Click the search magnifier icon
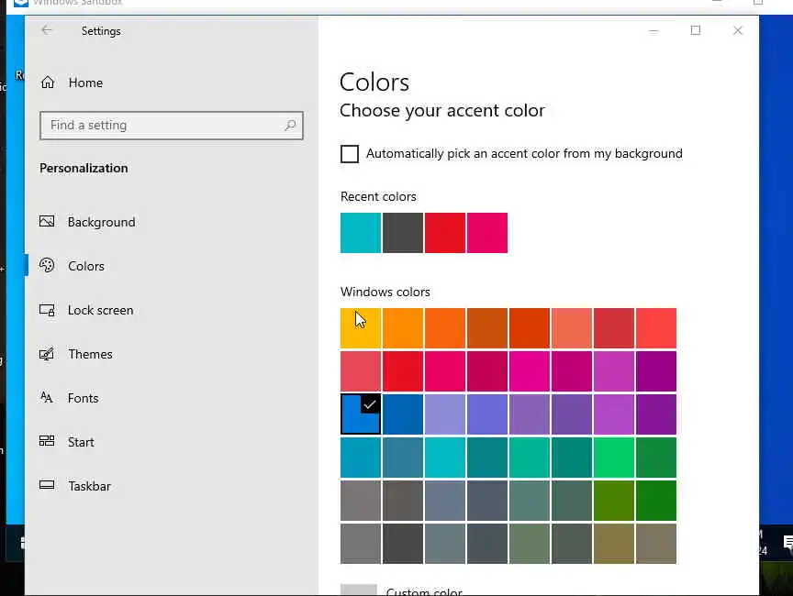 (290, 126)
